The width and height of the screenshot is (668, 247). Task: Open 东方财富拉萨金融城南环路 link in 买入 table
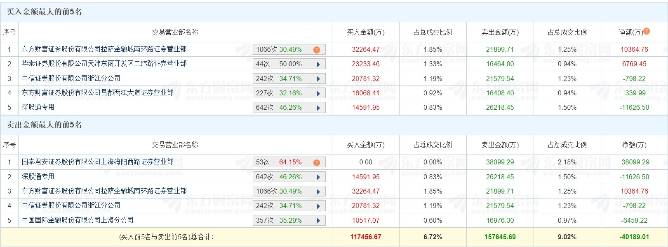point(104,49)
